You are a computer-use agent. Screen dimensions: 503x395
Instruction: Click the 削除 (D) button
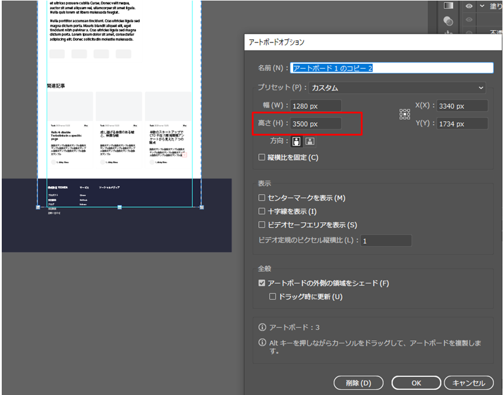(x=358, y=383)
